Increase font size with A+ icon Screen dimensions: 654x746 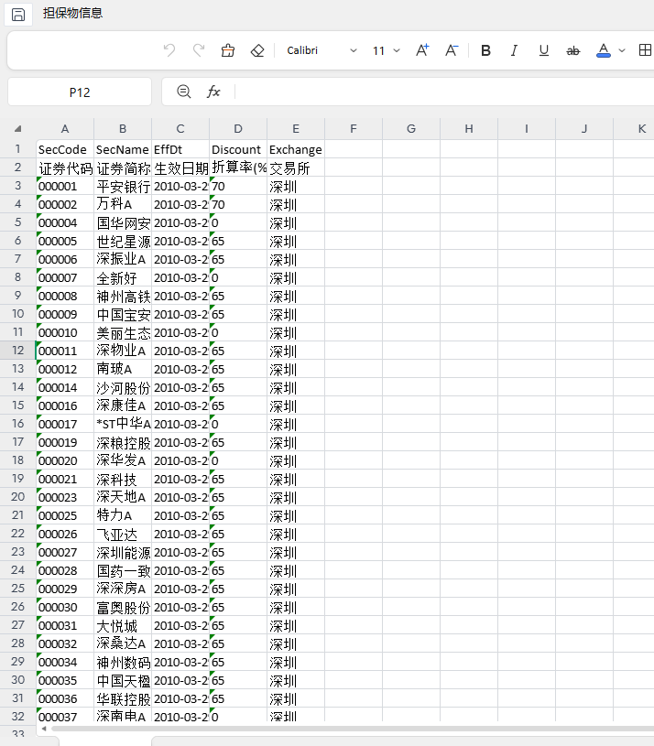click(422, 50)
